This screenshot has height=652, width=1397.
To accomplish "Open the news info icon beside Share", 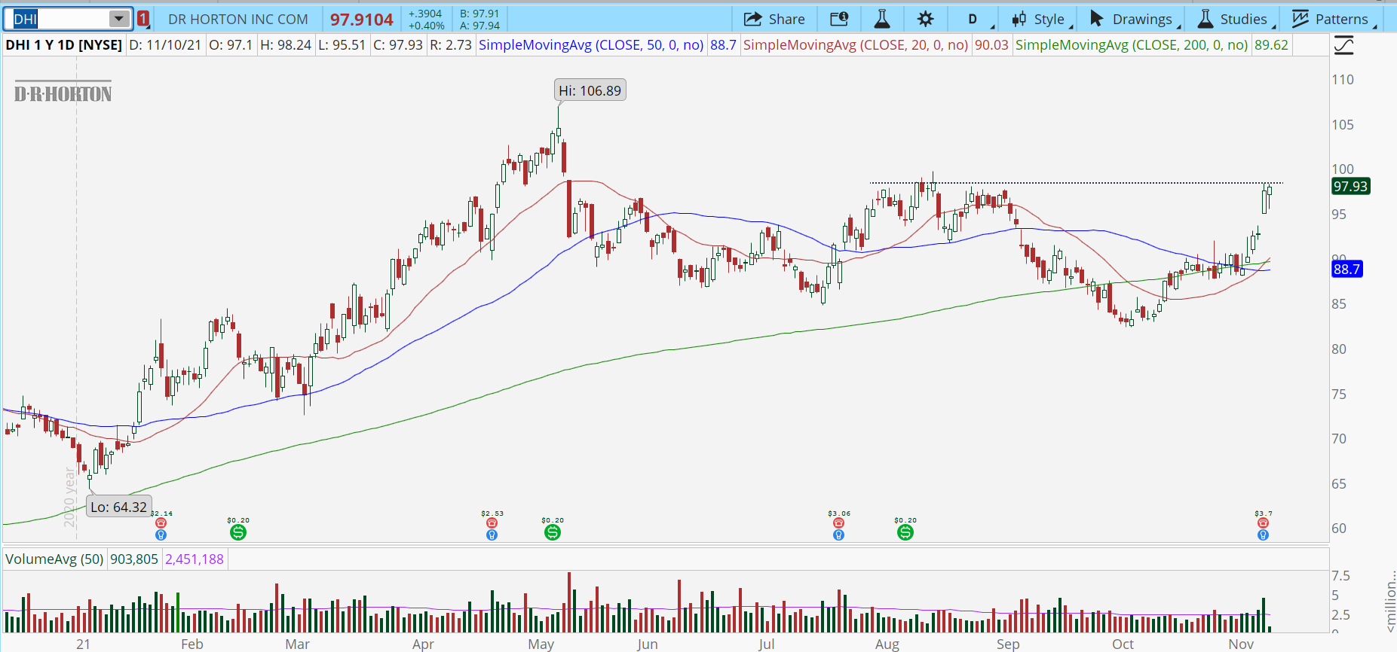I will 839,19.
